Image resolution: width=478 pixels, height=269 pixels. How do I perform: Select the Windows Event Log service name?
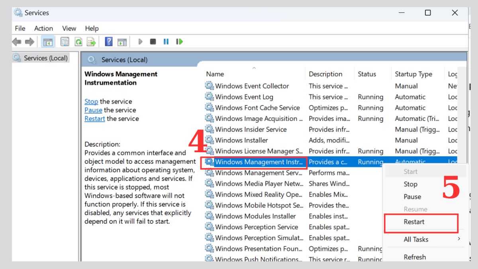(244, 96)
